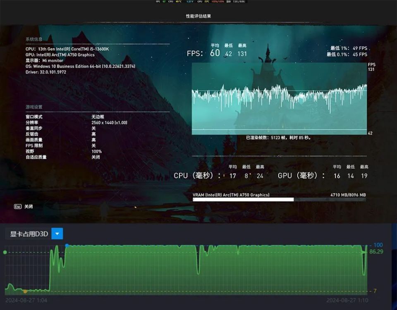The width and height of the screenshot is (397, 310).
Task: Click the 4710 MB/8096 MB VRAM reading
Action: (x=348, y=195)
